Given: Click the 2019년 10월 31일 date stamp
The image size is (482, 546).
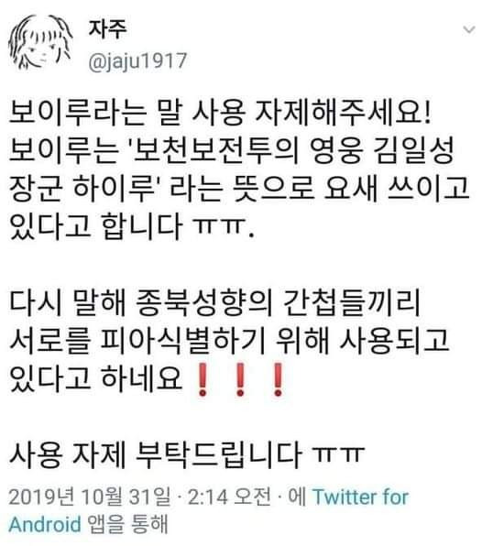Looking at the screenshot, I should [x=90, y=497].
